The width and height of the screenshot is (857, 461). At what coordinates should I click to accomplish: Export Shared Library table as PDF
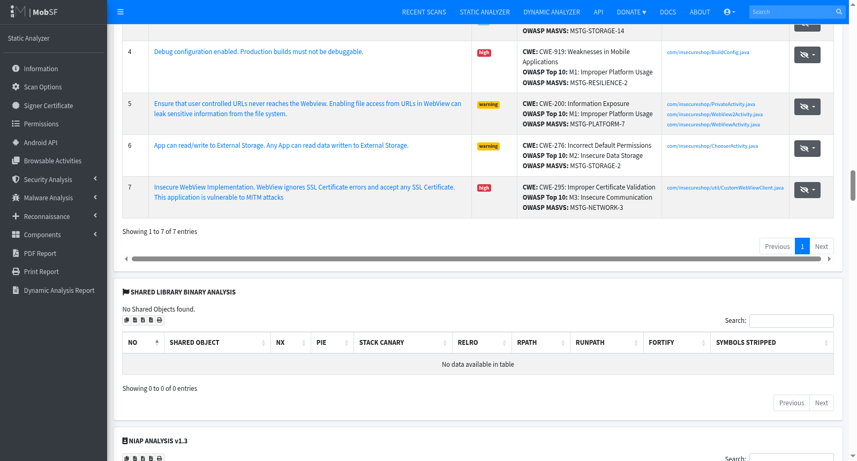point(151,320)
